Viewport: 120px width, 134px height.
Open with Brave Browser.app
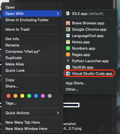pyautogui.click(x=89, y=23)
